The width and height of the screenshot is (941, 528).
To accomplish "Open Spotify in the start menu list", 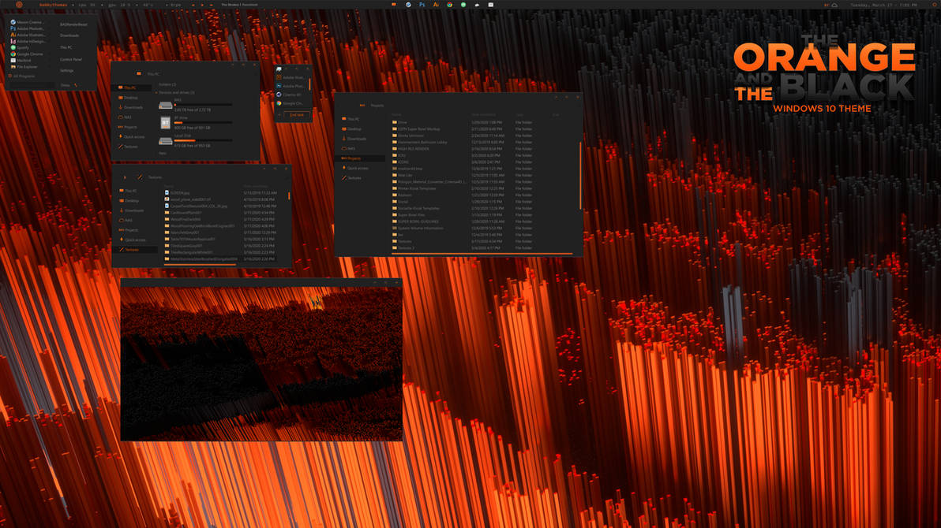I will 21,47.
